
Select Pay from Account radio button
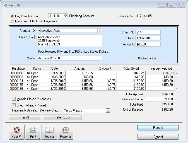pyautogui.click(x=12, y=16)
